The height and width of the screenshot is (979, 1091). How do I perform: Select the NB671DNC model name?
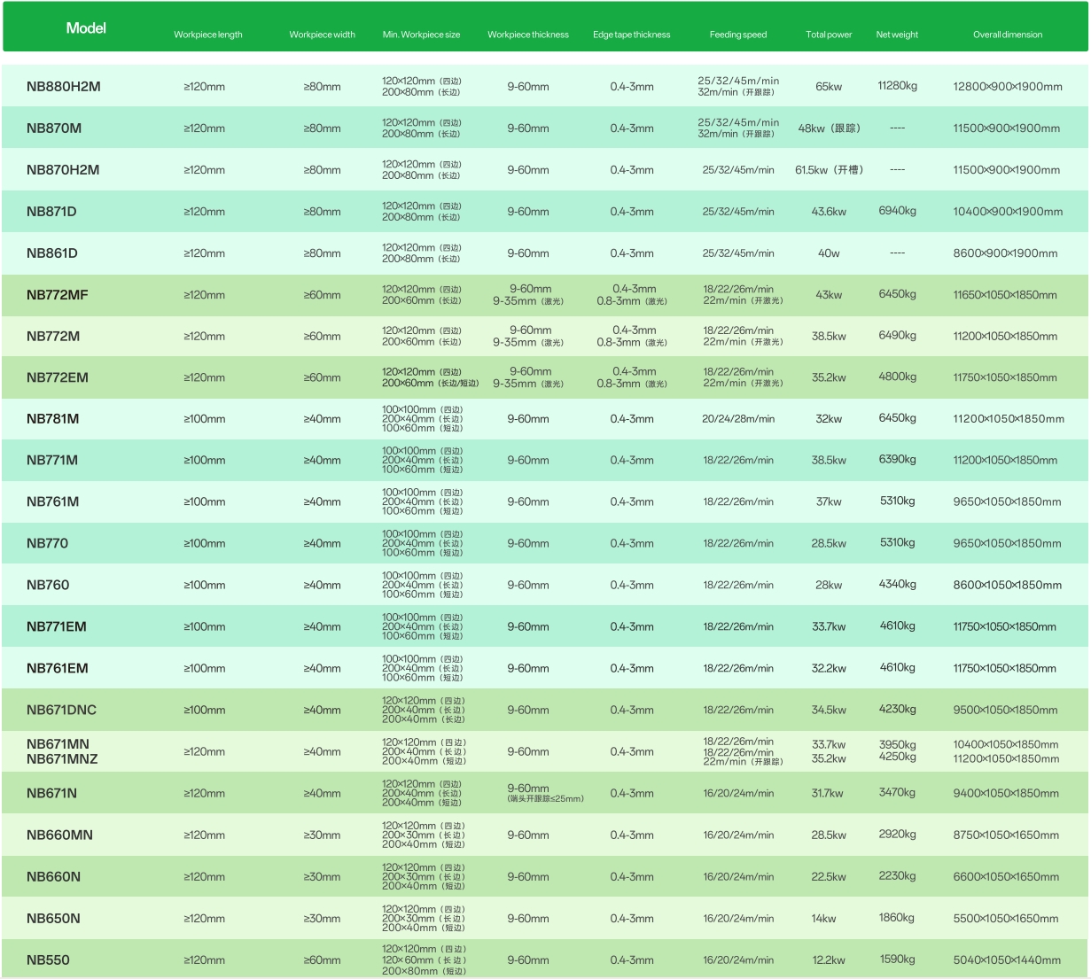point(61,710)
